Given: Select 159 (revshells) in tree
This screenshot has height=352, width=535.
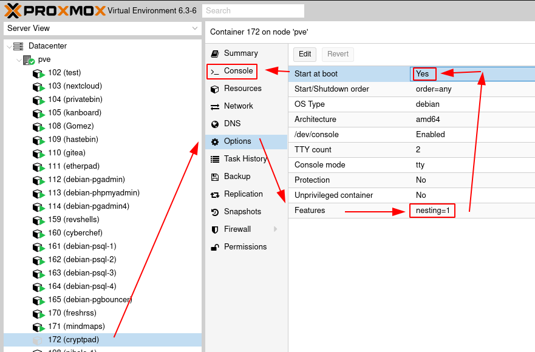Looking at the screenshot, I should pyautogui.click(x=103, y=220).
